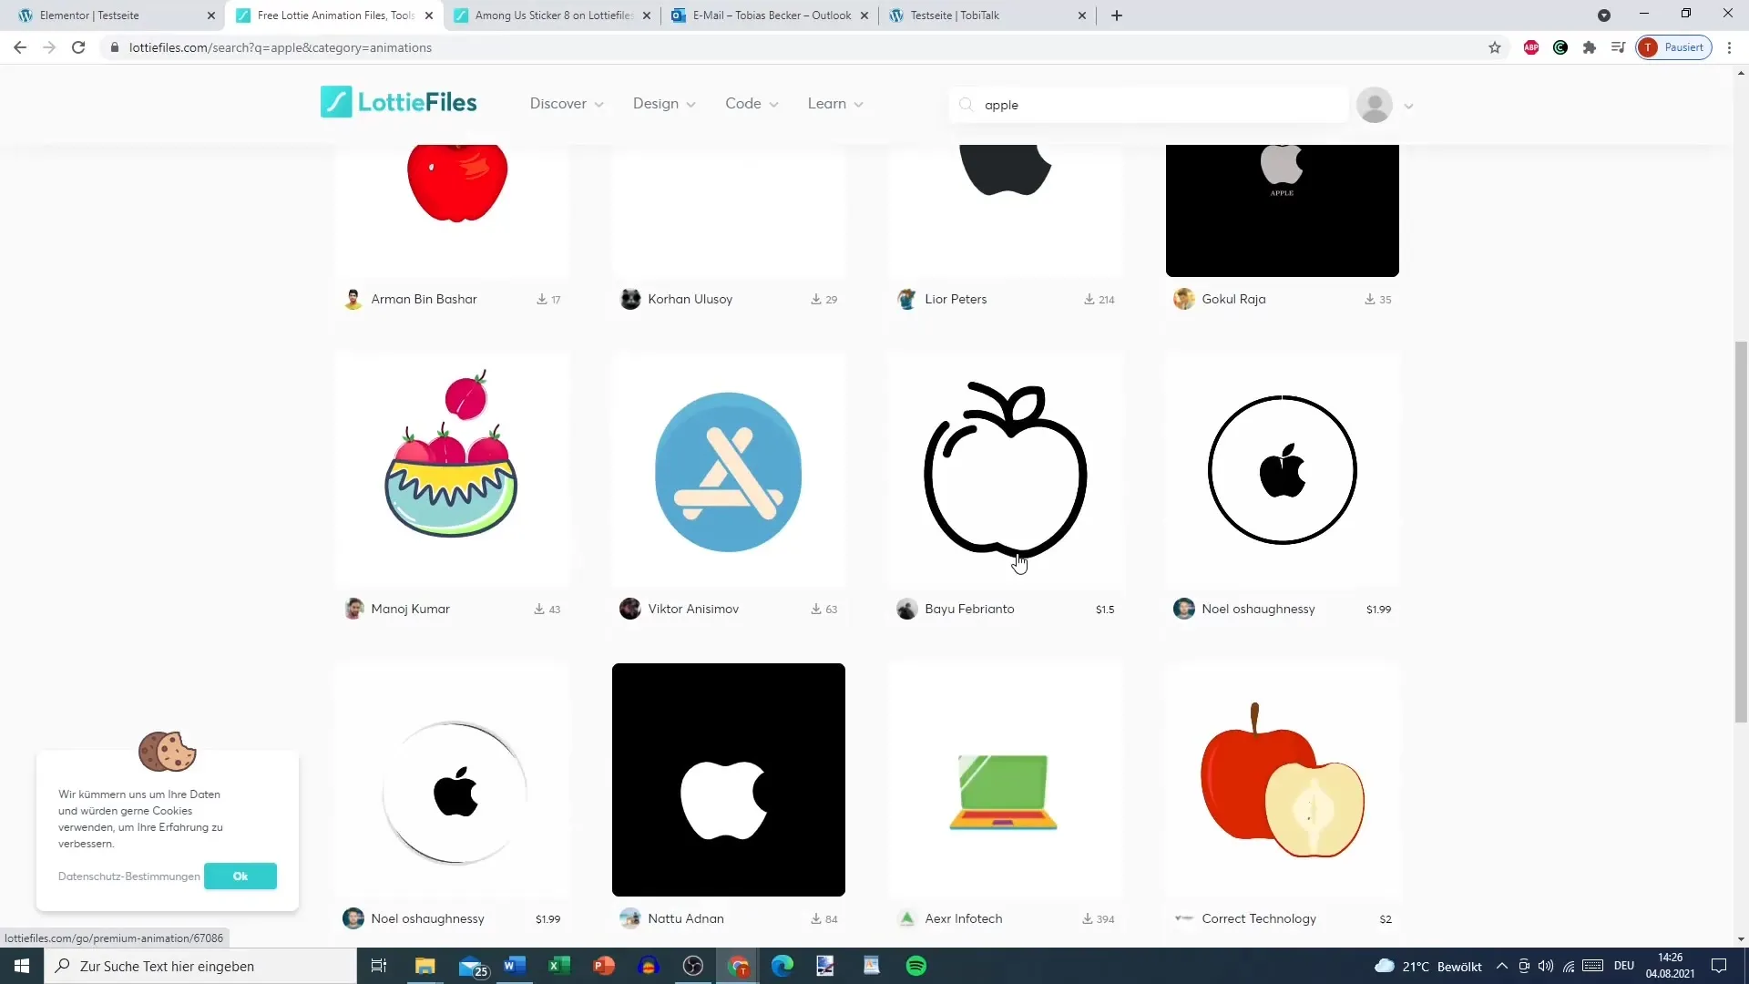Click the download icon beside 394

tap(1087, 918)
